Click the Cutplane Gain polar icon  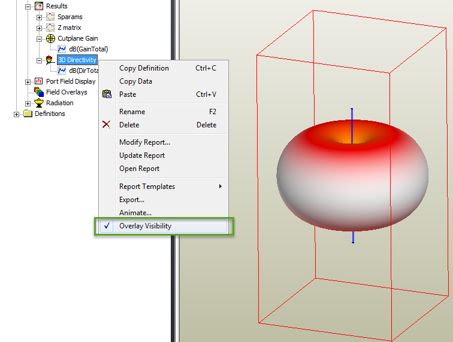[50, 38]
